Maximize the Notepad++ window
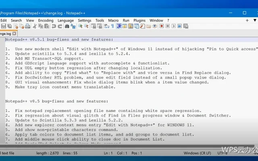The image size is (258, 161). [x=245, y=13]
